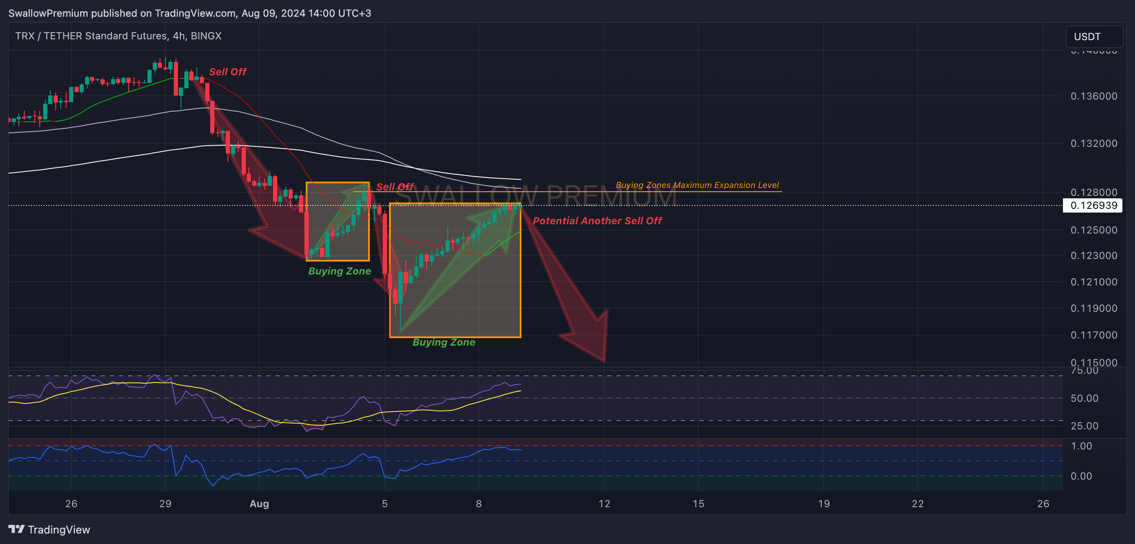This screenshot has height=544, width=1135.
Task: Click the '12' date axis label
Action: (604, 504)
